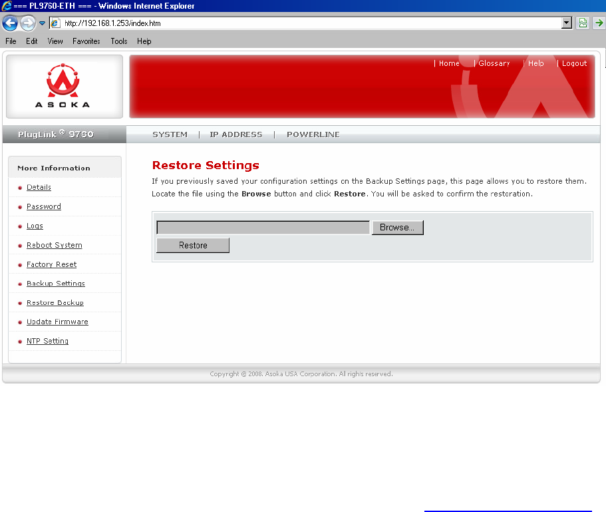Open the Details sidebar link

pos(39,187)
